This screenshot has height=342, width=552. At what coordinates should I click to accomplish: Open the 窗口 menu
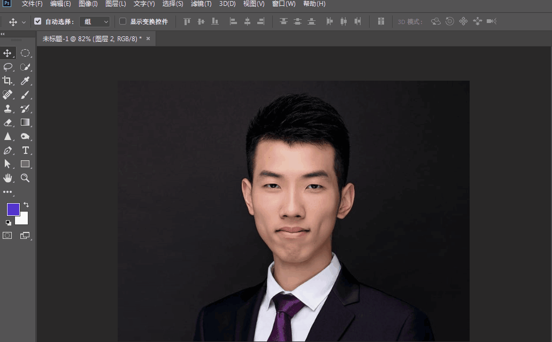282,4
